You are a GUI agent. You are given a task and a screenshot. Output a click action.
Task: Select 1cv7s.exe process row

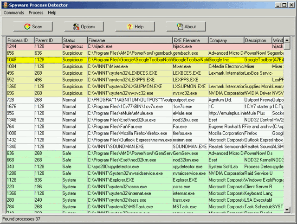pos(145,106)
